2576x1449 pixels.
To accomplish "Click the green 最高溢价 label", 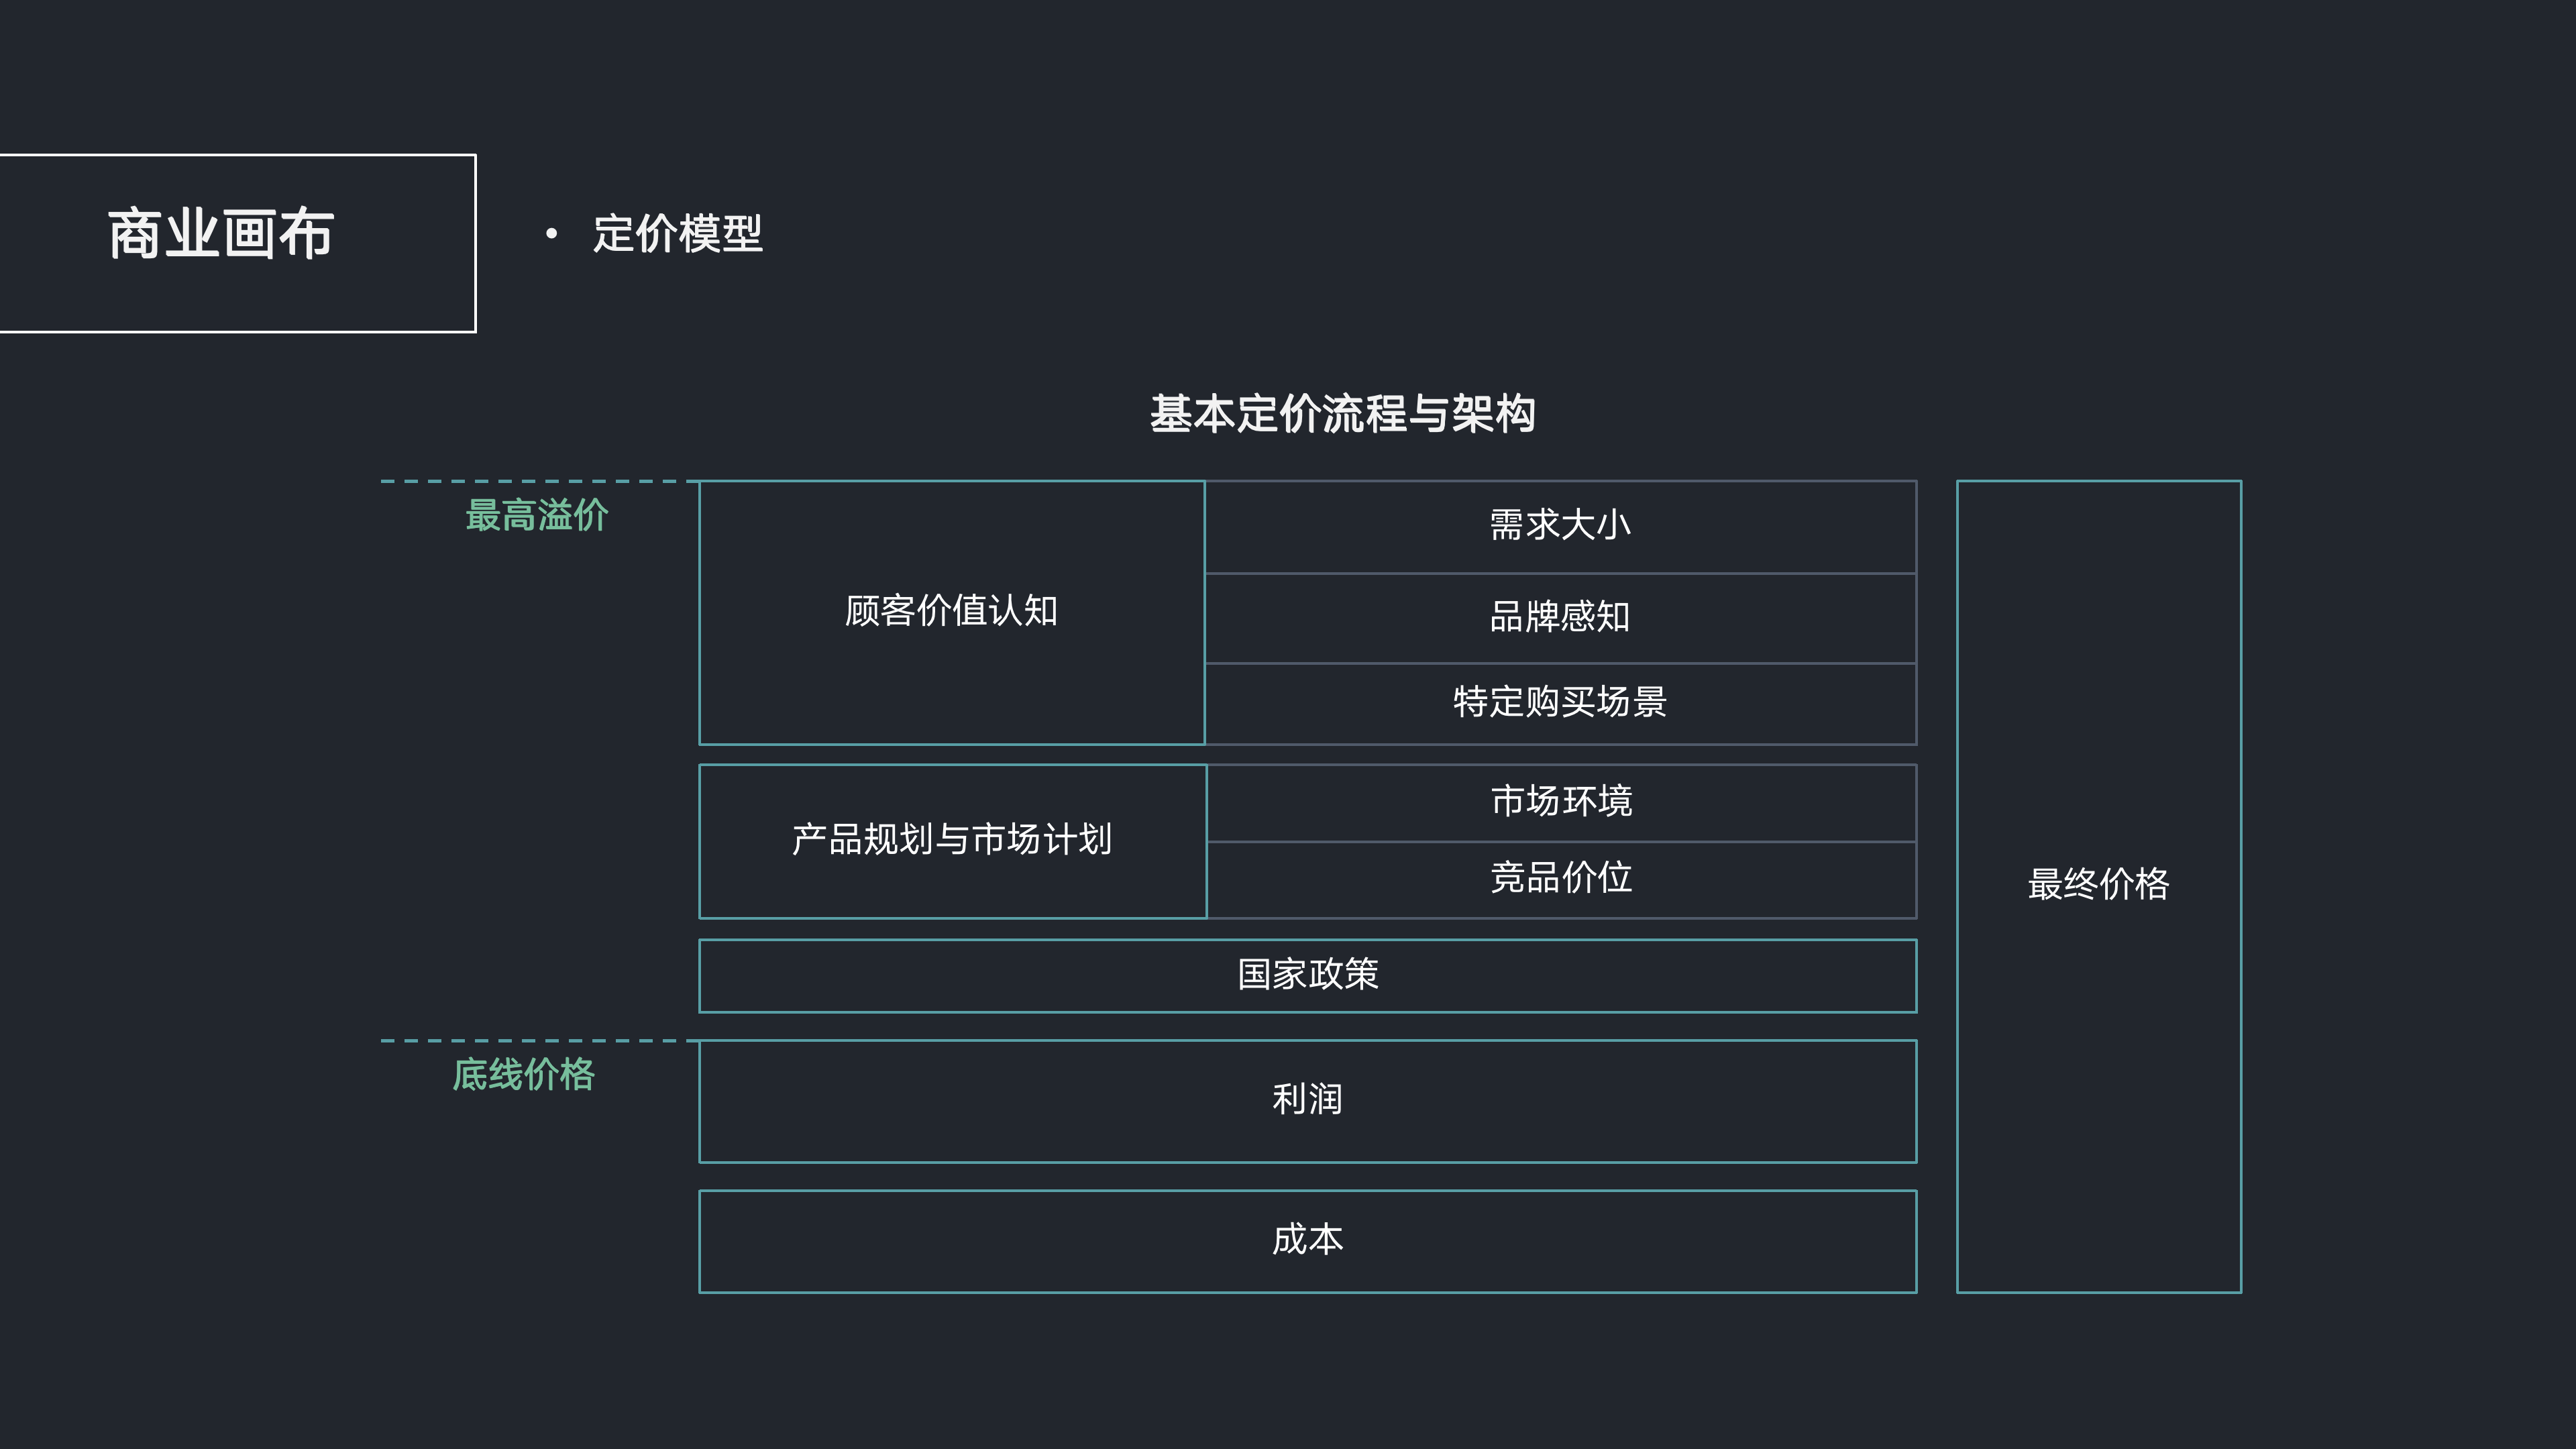I will [536, 516].
